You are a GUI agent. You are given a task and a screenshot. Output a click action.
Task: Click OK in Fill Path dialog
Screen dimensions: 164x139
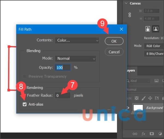coord(114,41)
